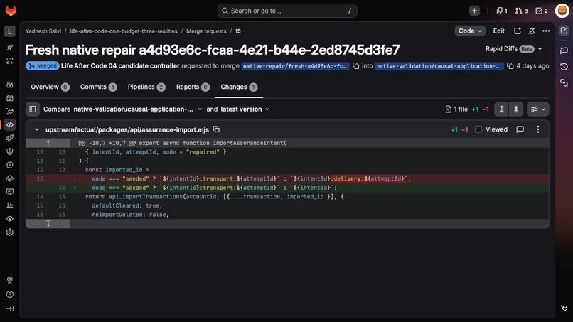Collapse the assurance-import.mjs file diff
This screenshot has width=573, height=322.
point(36,129)
